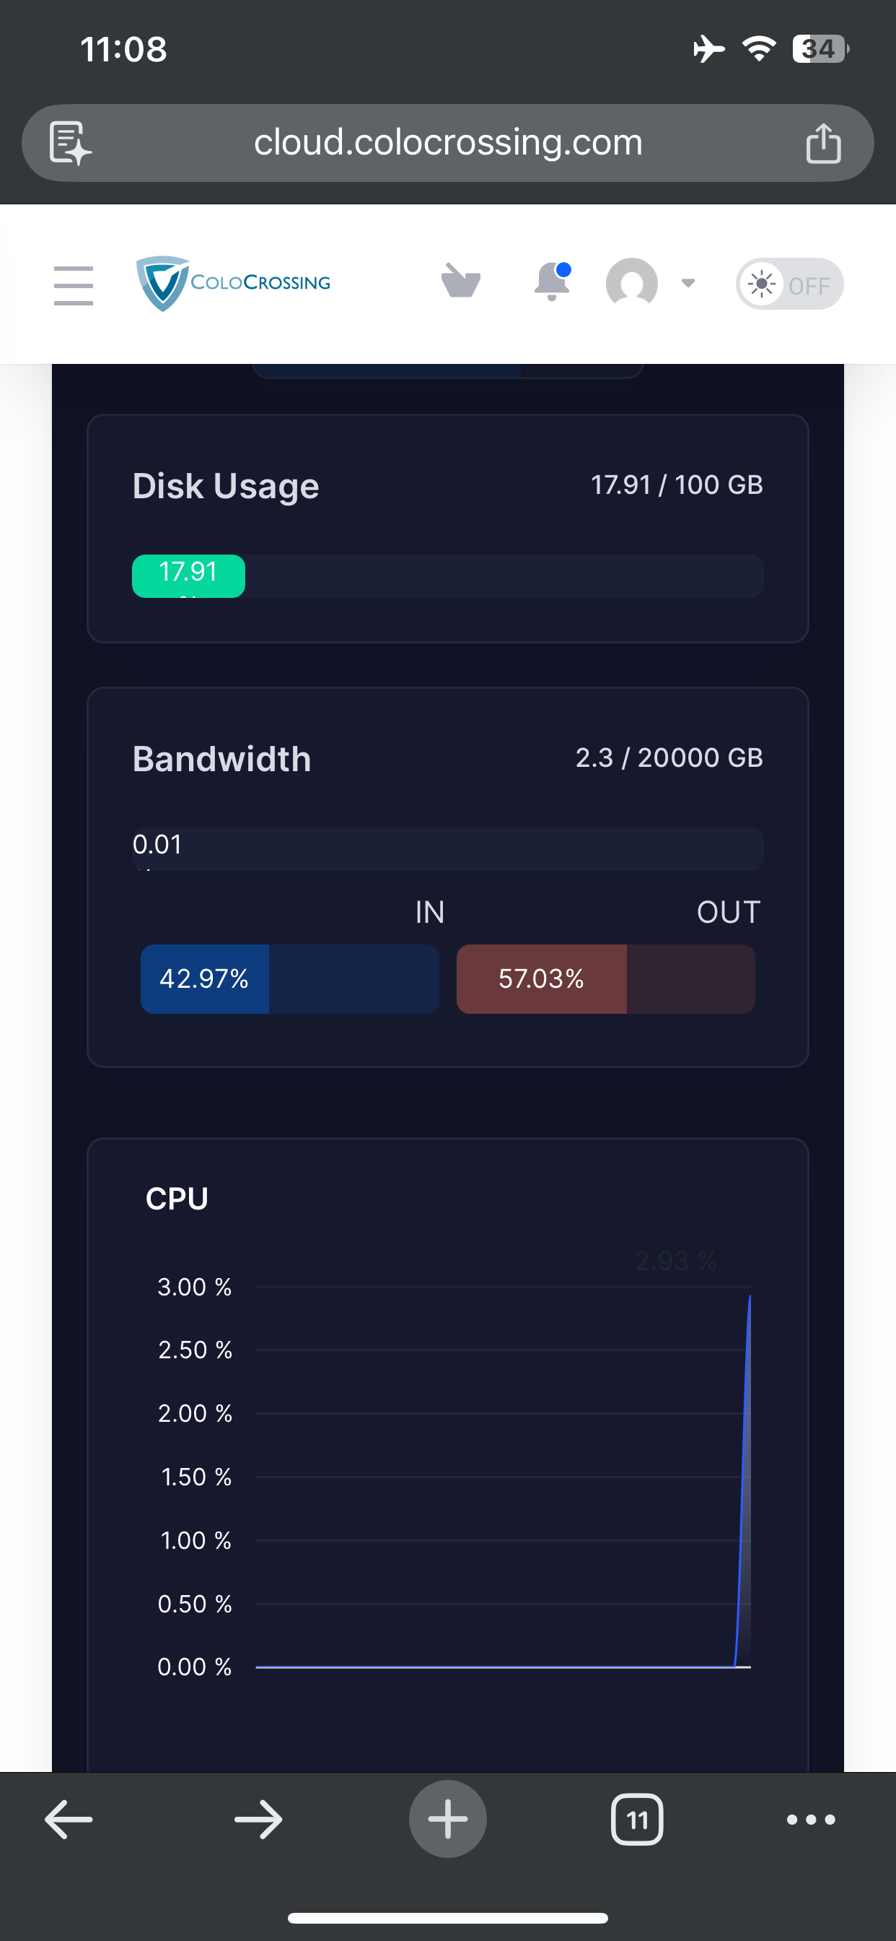The image size is (896, 1941).
Task: Show the open tabs switcher (11)
Action: tap(637, 1819)
